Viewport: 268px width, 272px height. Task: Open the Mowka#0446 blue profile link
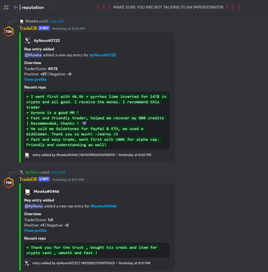pos(104,206)
